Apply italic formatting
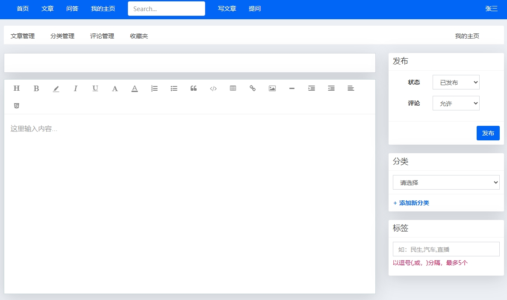This screenshot has height=300, width=507. tap(75, 88)
